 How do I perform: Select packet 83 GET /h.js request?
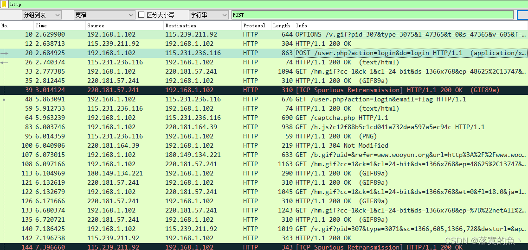click(264, 127)
